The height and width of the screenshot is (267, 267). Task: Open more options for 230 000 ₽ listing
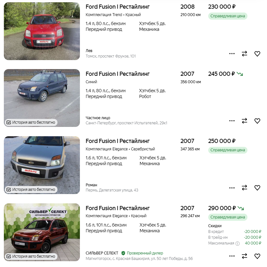232,54
